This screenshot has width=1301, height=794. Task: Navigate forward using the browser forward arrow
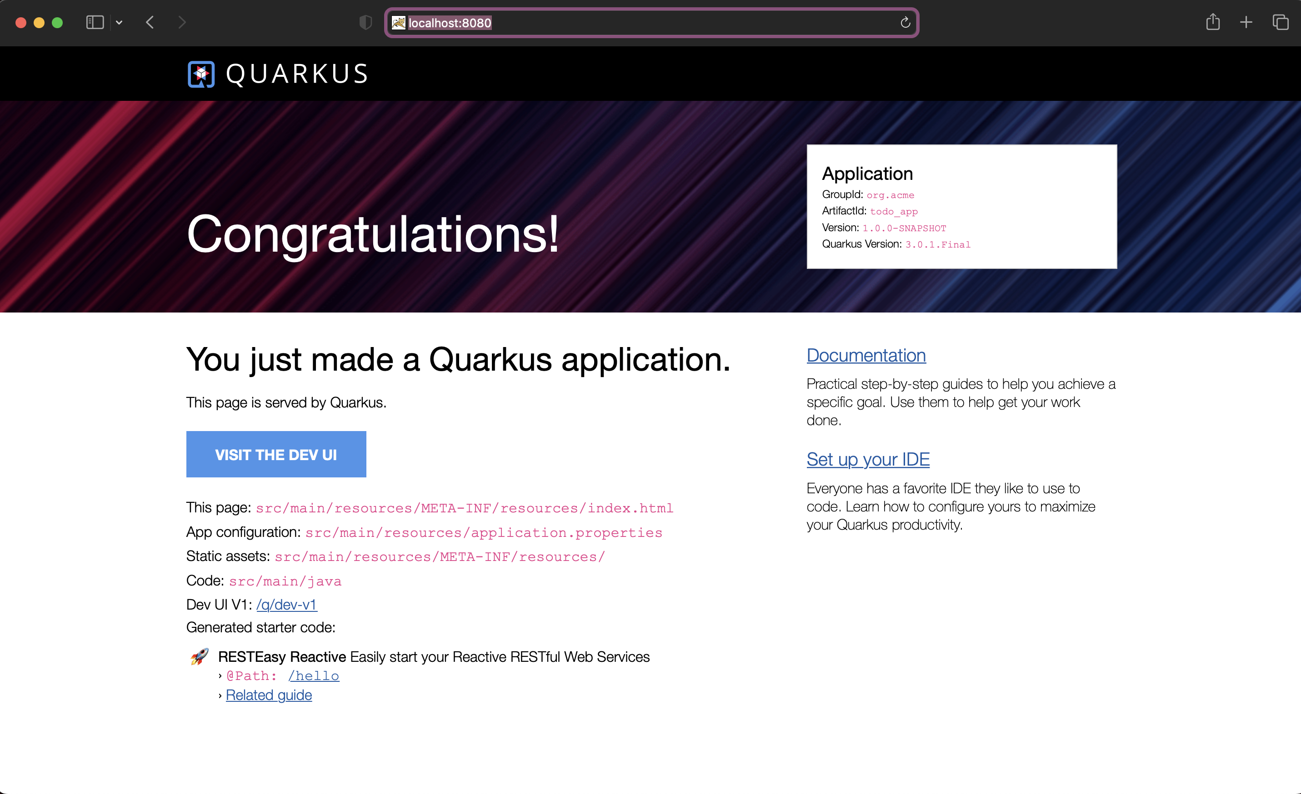click(x=182, y=22)
